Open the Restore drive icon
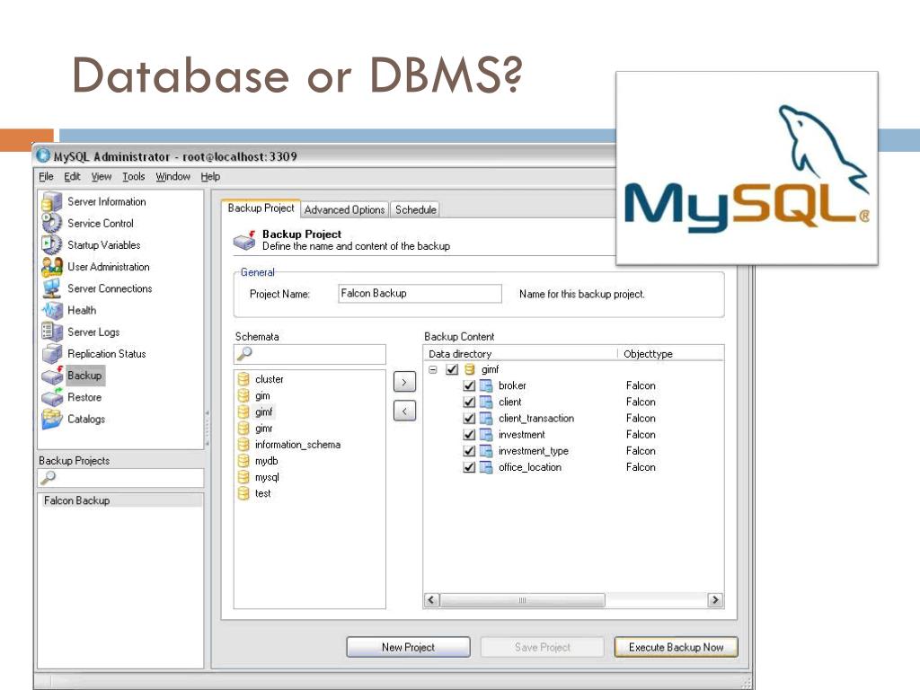The height and width of the screenshot is (690, 920). pos(51,396)
